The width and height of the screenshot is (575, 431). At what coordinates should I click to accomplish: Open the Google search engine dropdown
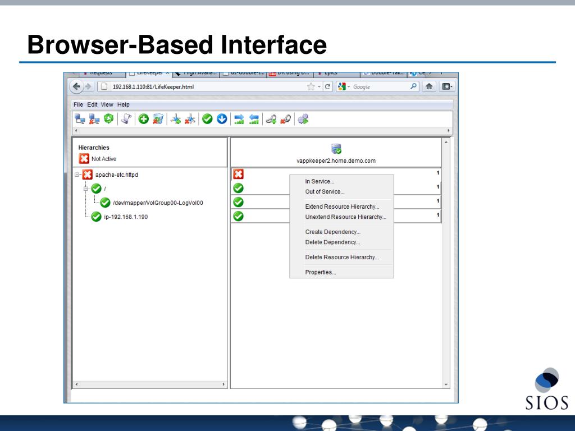click(343, 86)
